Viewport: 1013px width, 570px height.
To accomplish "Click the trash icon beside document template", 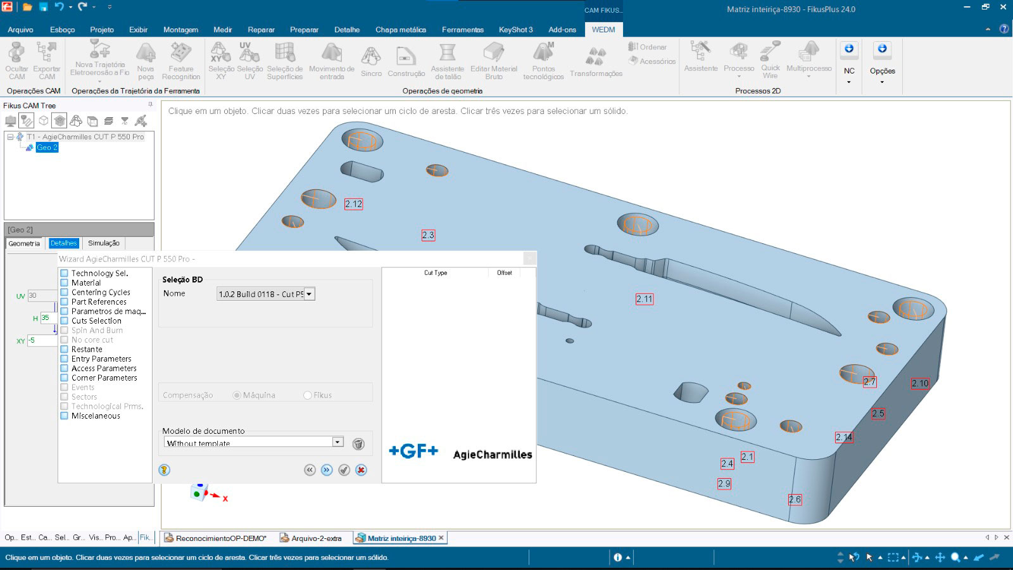I will (x=358, y=444).
